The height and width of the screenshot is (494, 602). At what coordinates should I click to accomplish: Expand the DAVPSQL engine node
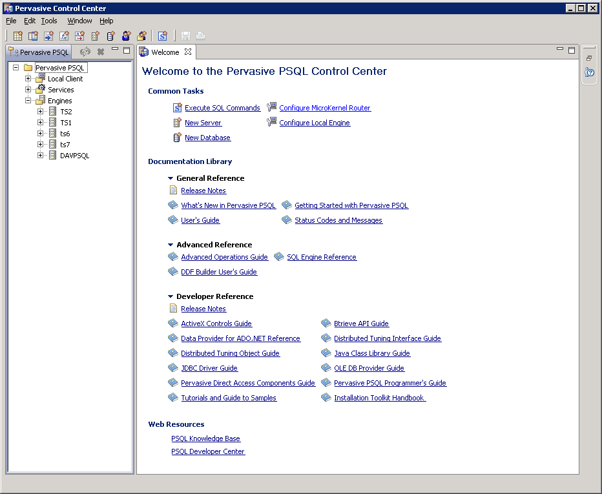point(40,156)
